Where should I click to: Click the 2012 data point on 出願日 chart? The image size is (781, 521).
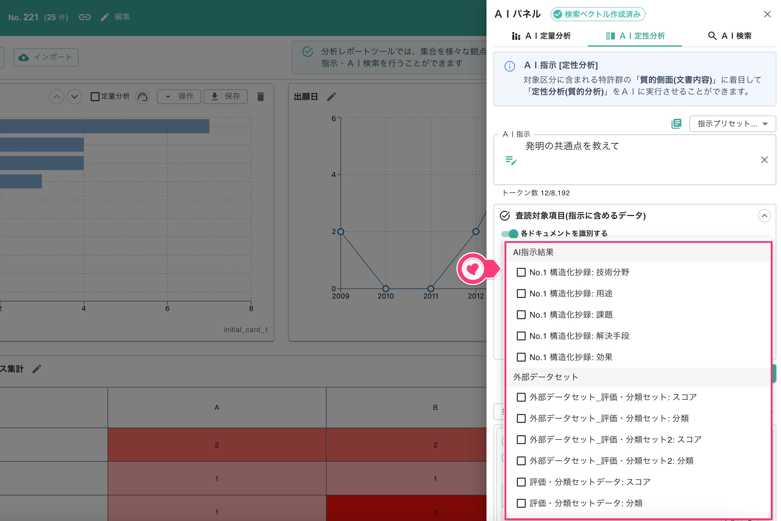point(476,232)
